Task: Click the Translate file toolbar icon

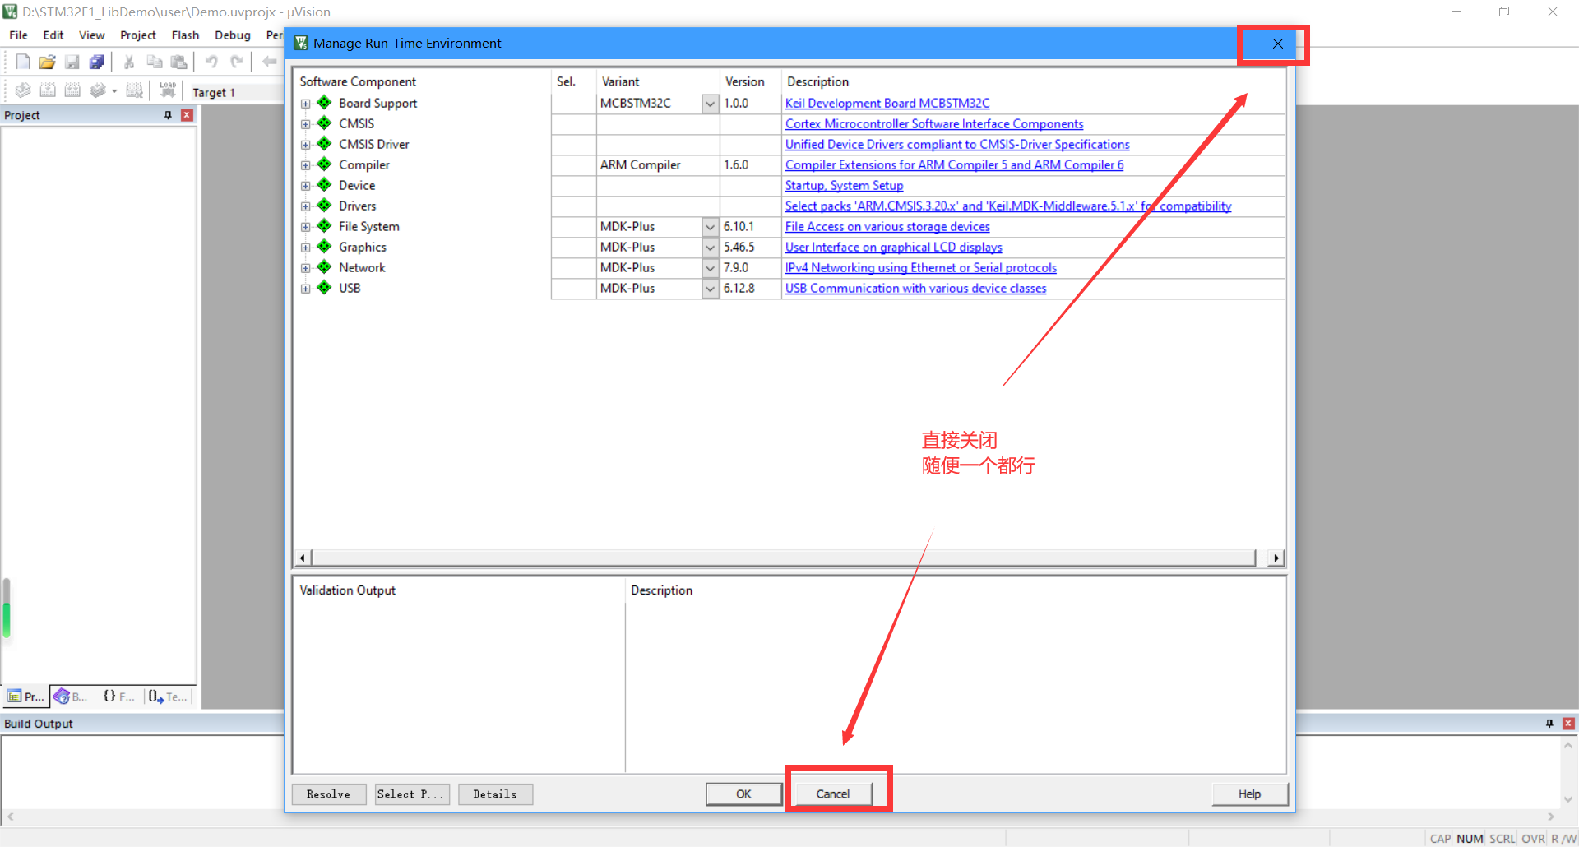Action: [x=23, y=90]
